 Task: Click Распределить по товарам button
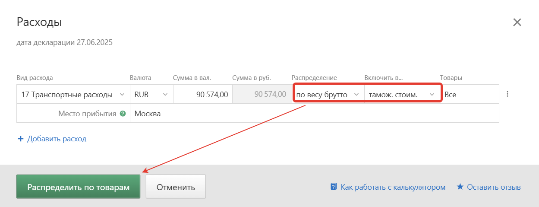click(79, 187)
